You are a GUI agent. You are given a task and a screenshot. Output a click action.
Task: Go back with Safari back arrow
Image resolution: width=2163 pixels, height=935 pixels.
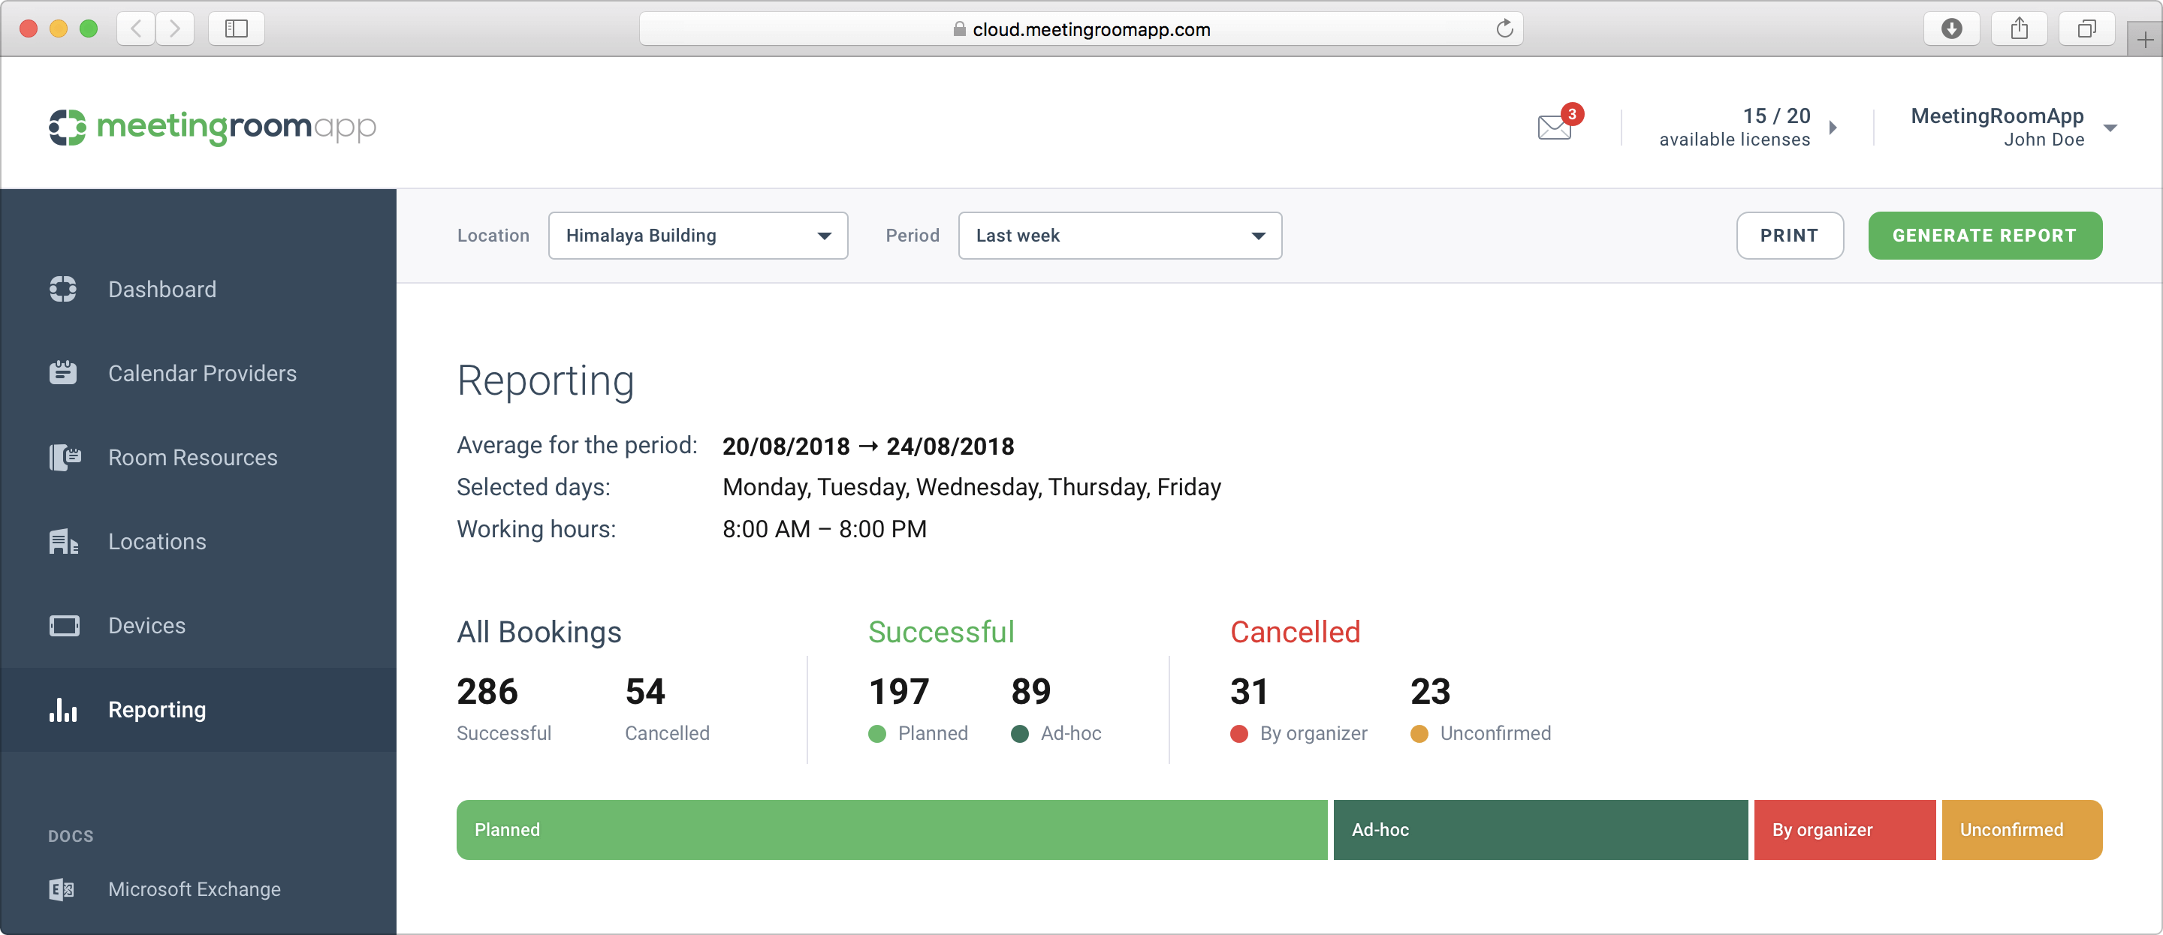[136, 29]
